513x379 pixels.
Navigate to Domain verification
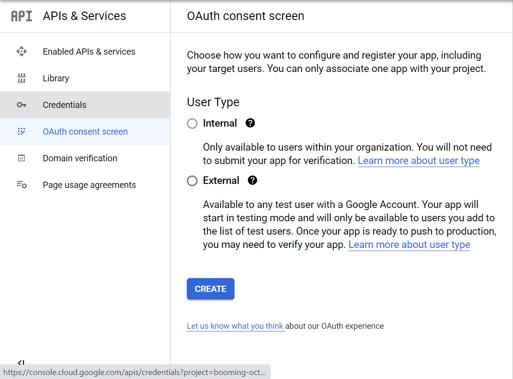(x=80, y=158)
